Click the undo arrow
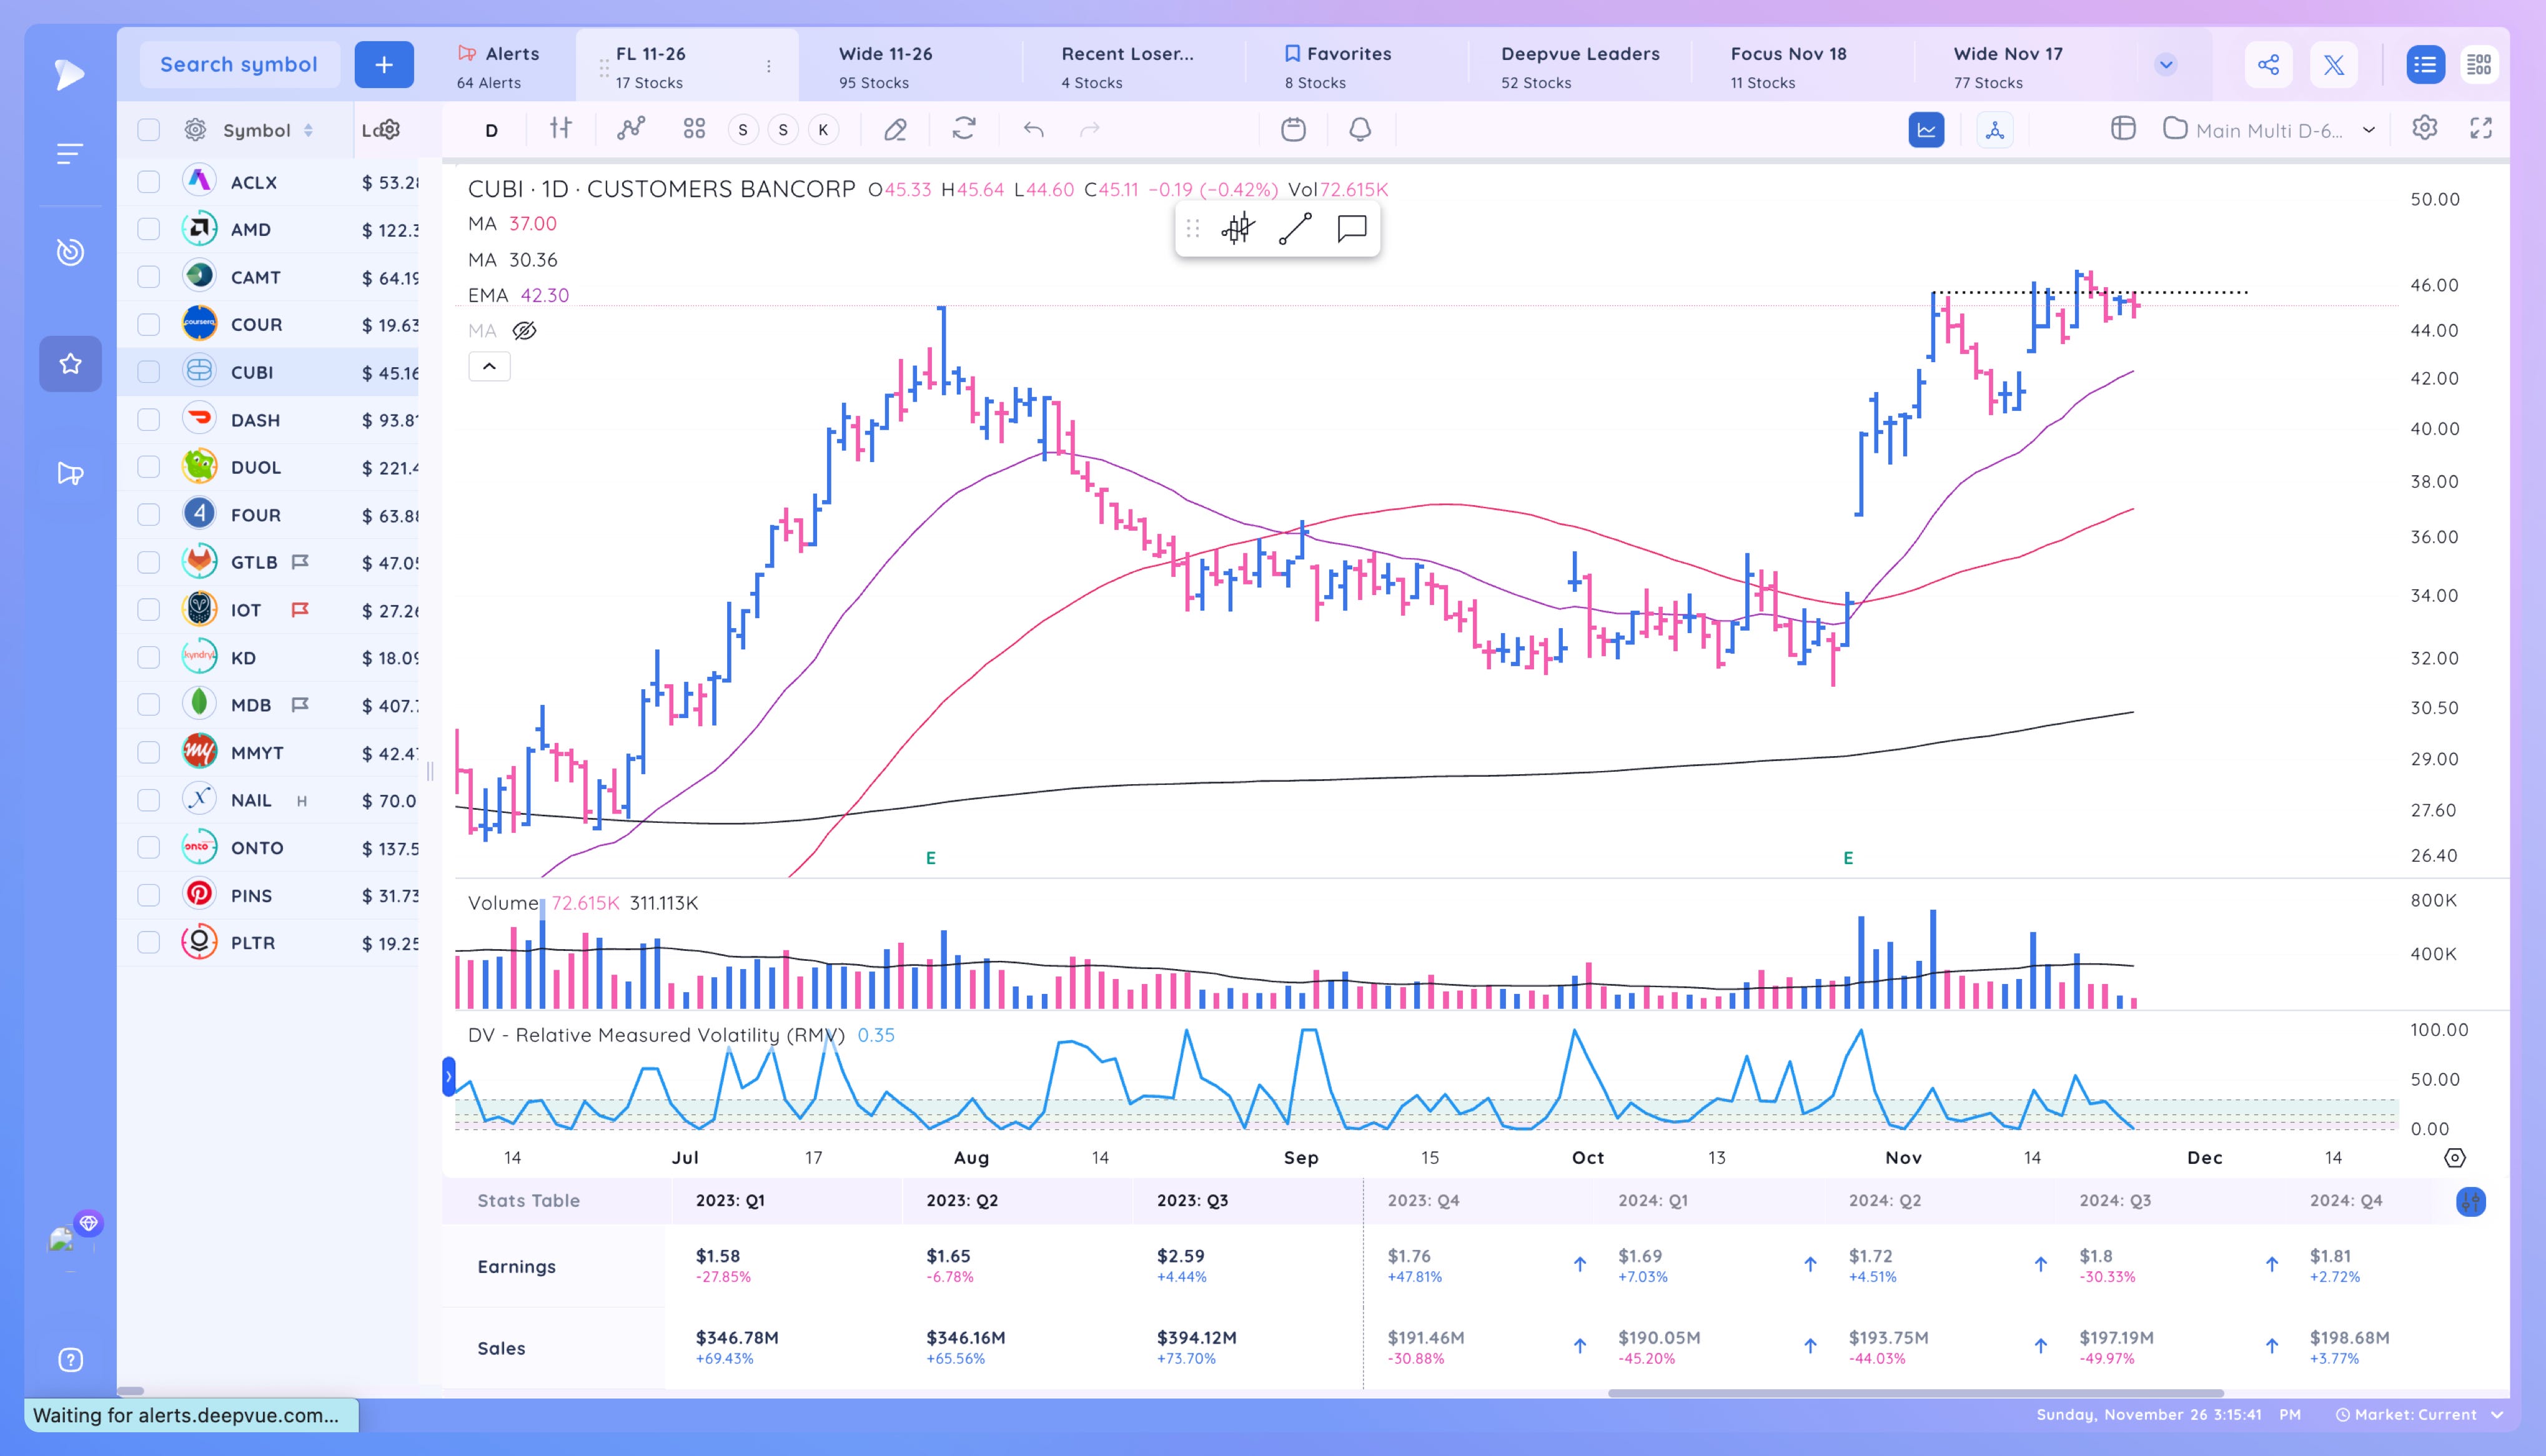This screenshot has height=1456, width=2546. 1033,129
